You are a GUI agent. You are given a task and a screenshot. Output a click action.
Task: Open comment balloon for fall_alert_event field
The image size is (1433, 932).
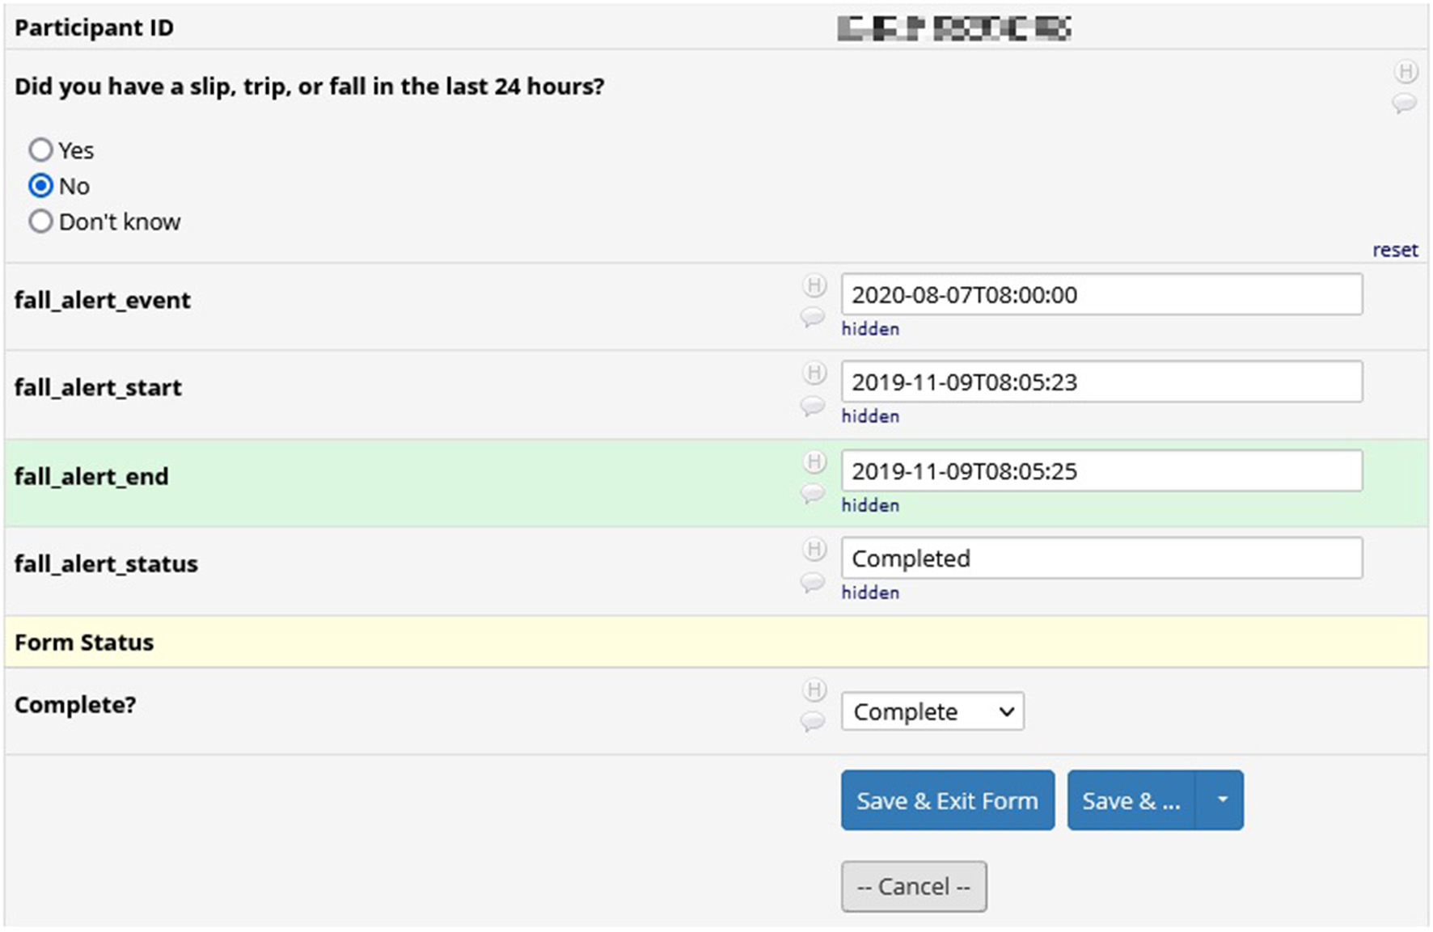click(x=813, y=316)
